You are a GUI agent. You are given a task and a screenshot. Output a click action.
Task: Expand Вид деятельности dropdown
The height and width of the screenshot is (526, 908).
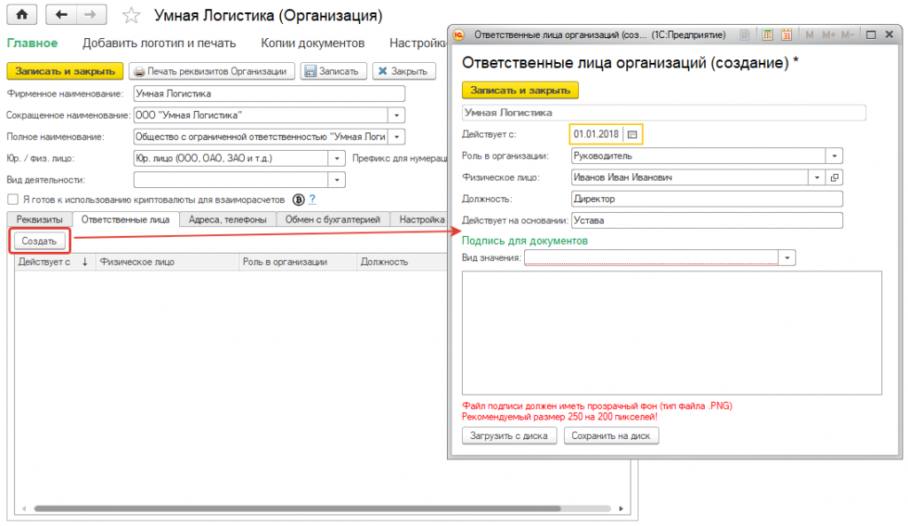coord(337,180)
